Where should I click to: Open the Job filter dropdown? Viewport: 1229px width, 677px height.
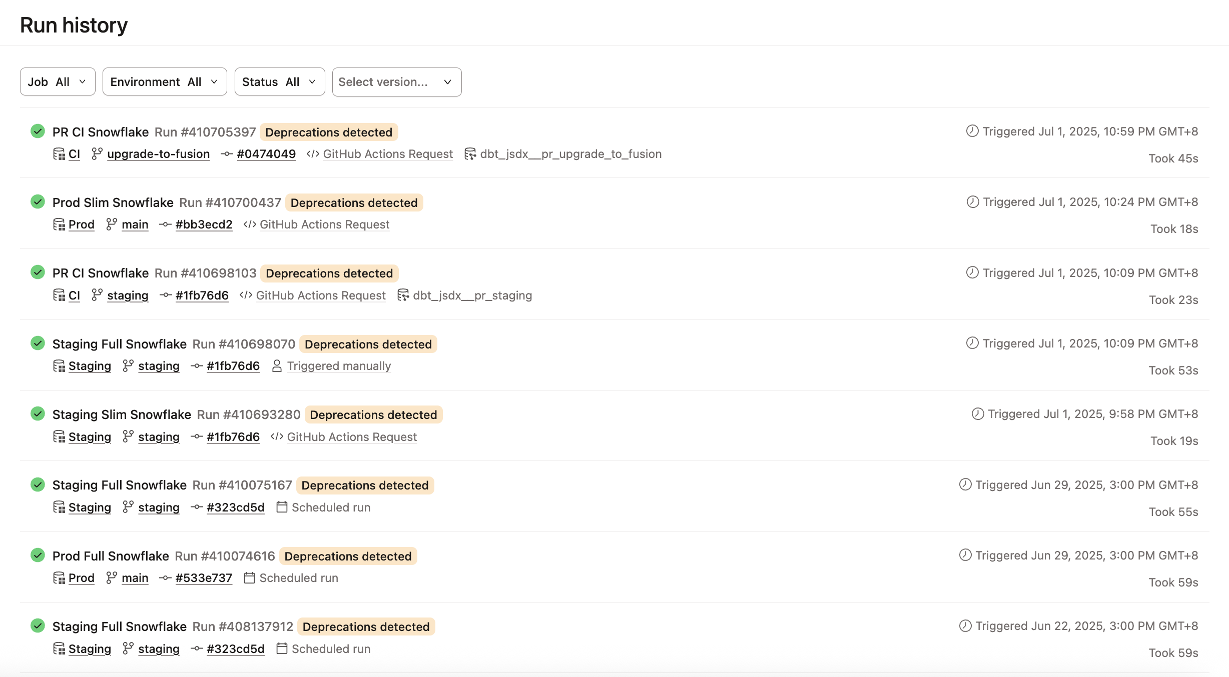click(57, 81)
